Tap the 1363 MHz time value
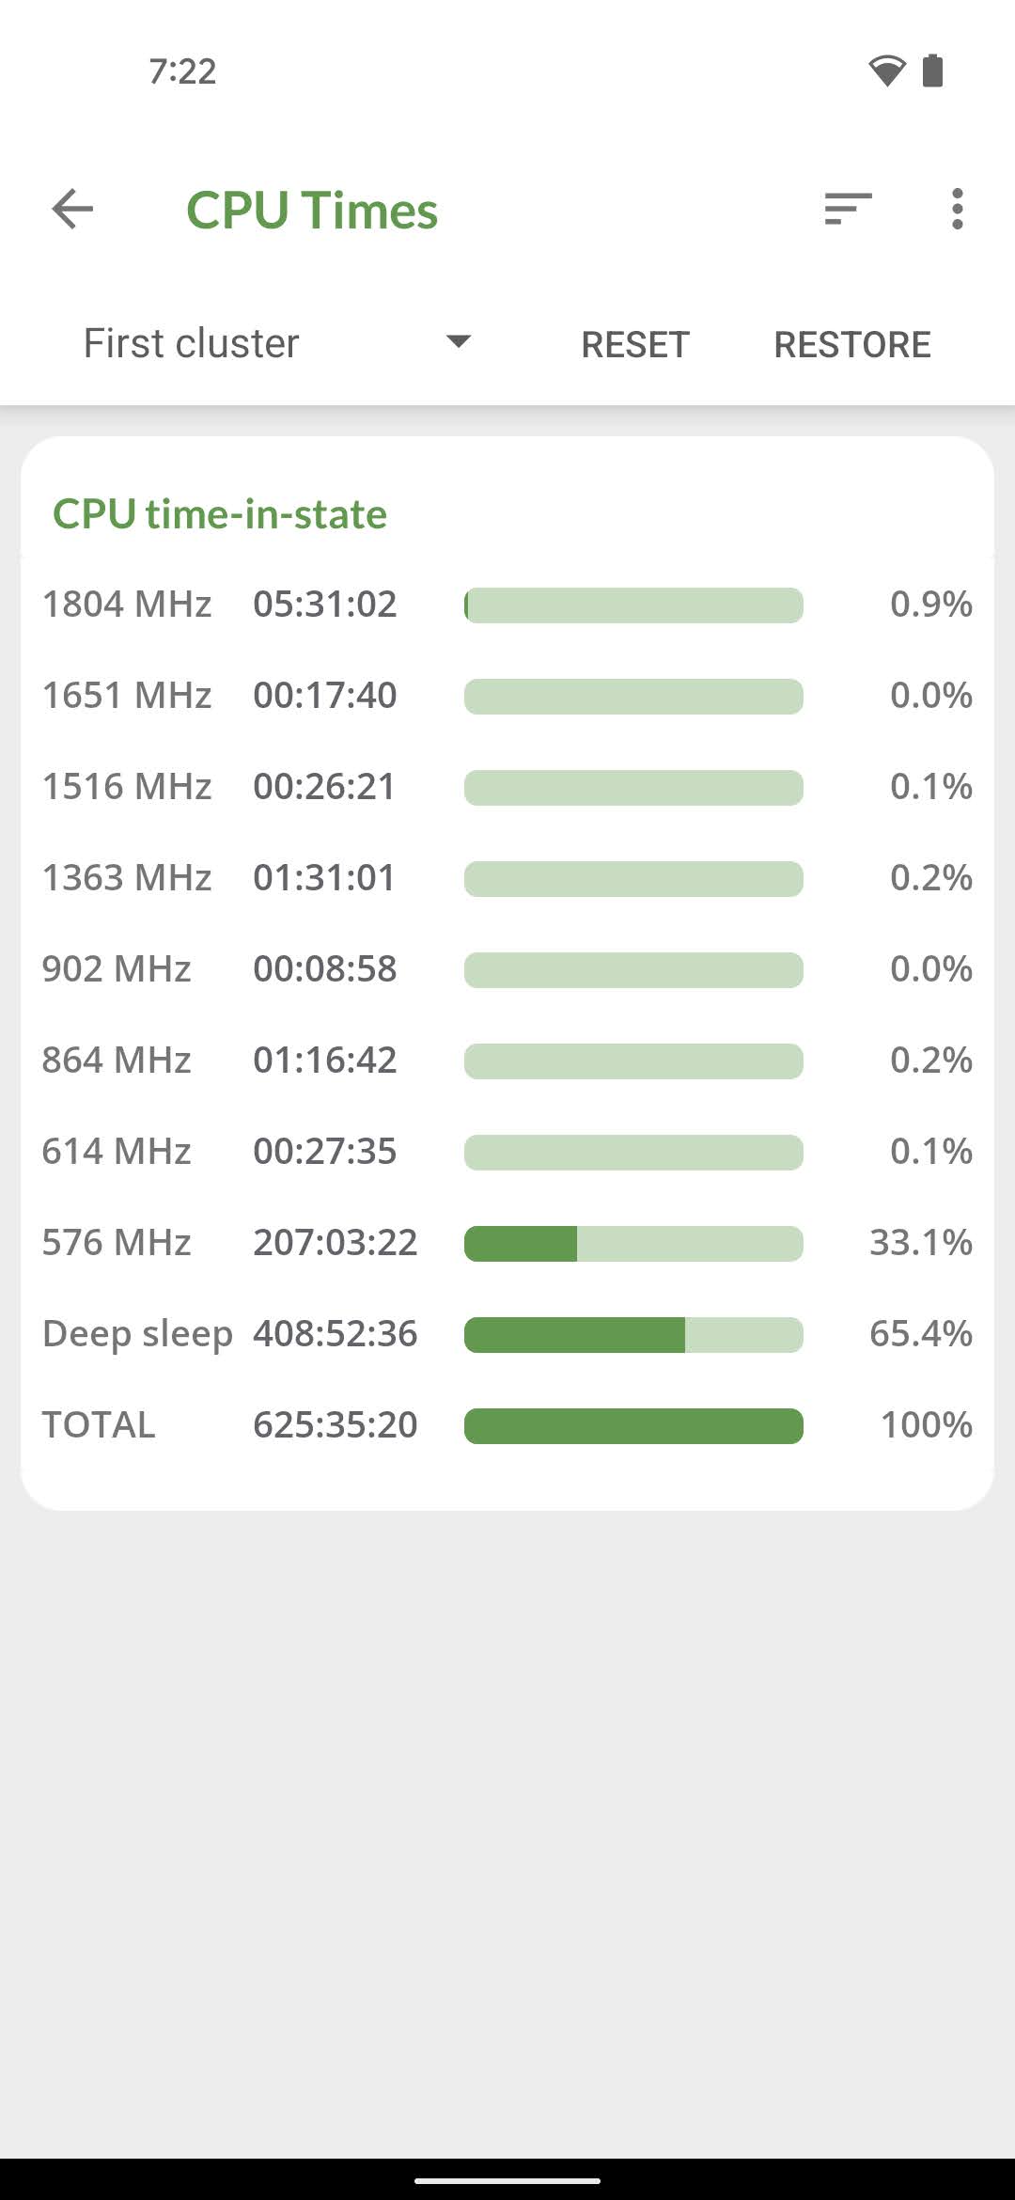This screenshot has width=1015, height=2200. coord(324,878)
